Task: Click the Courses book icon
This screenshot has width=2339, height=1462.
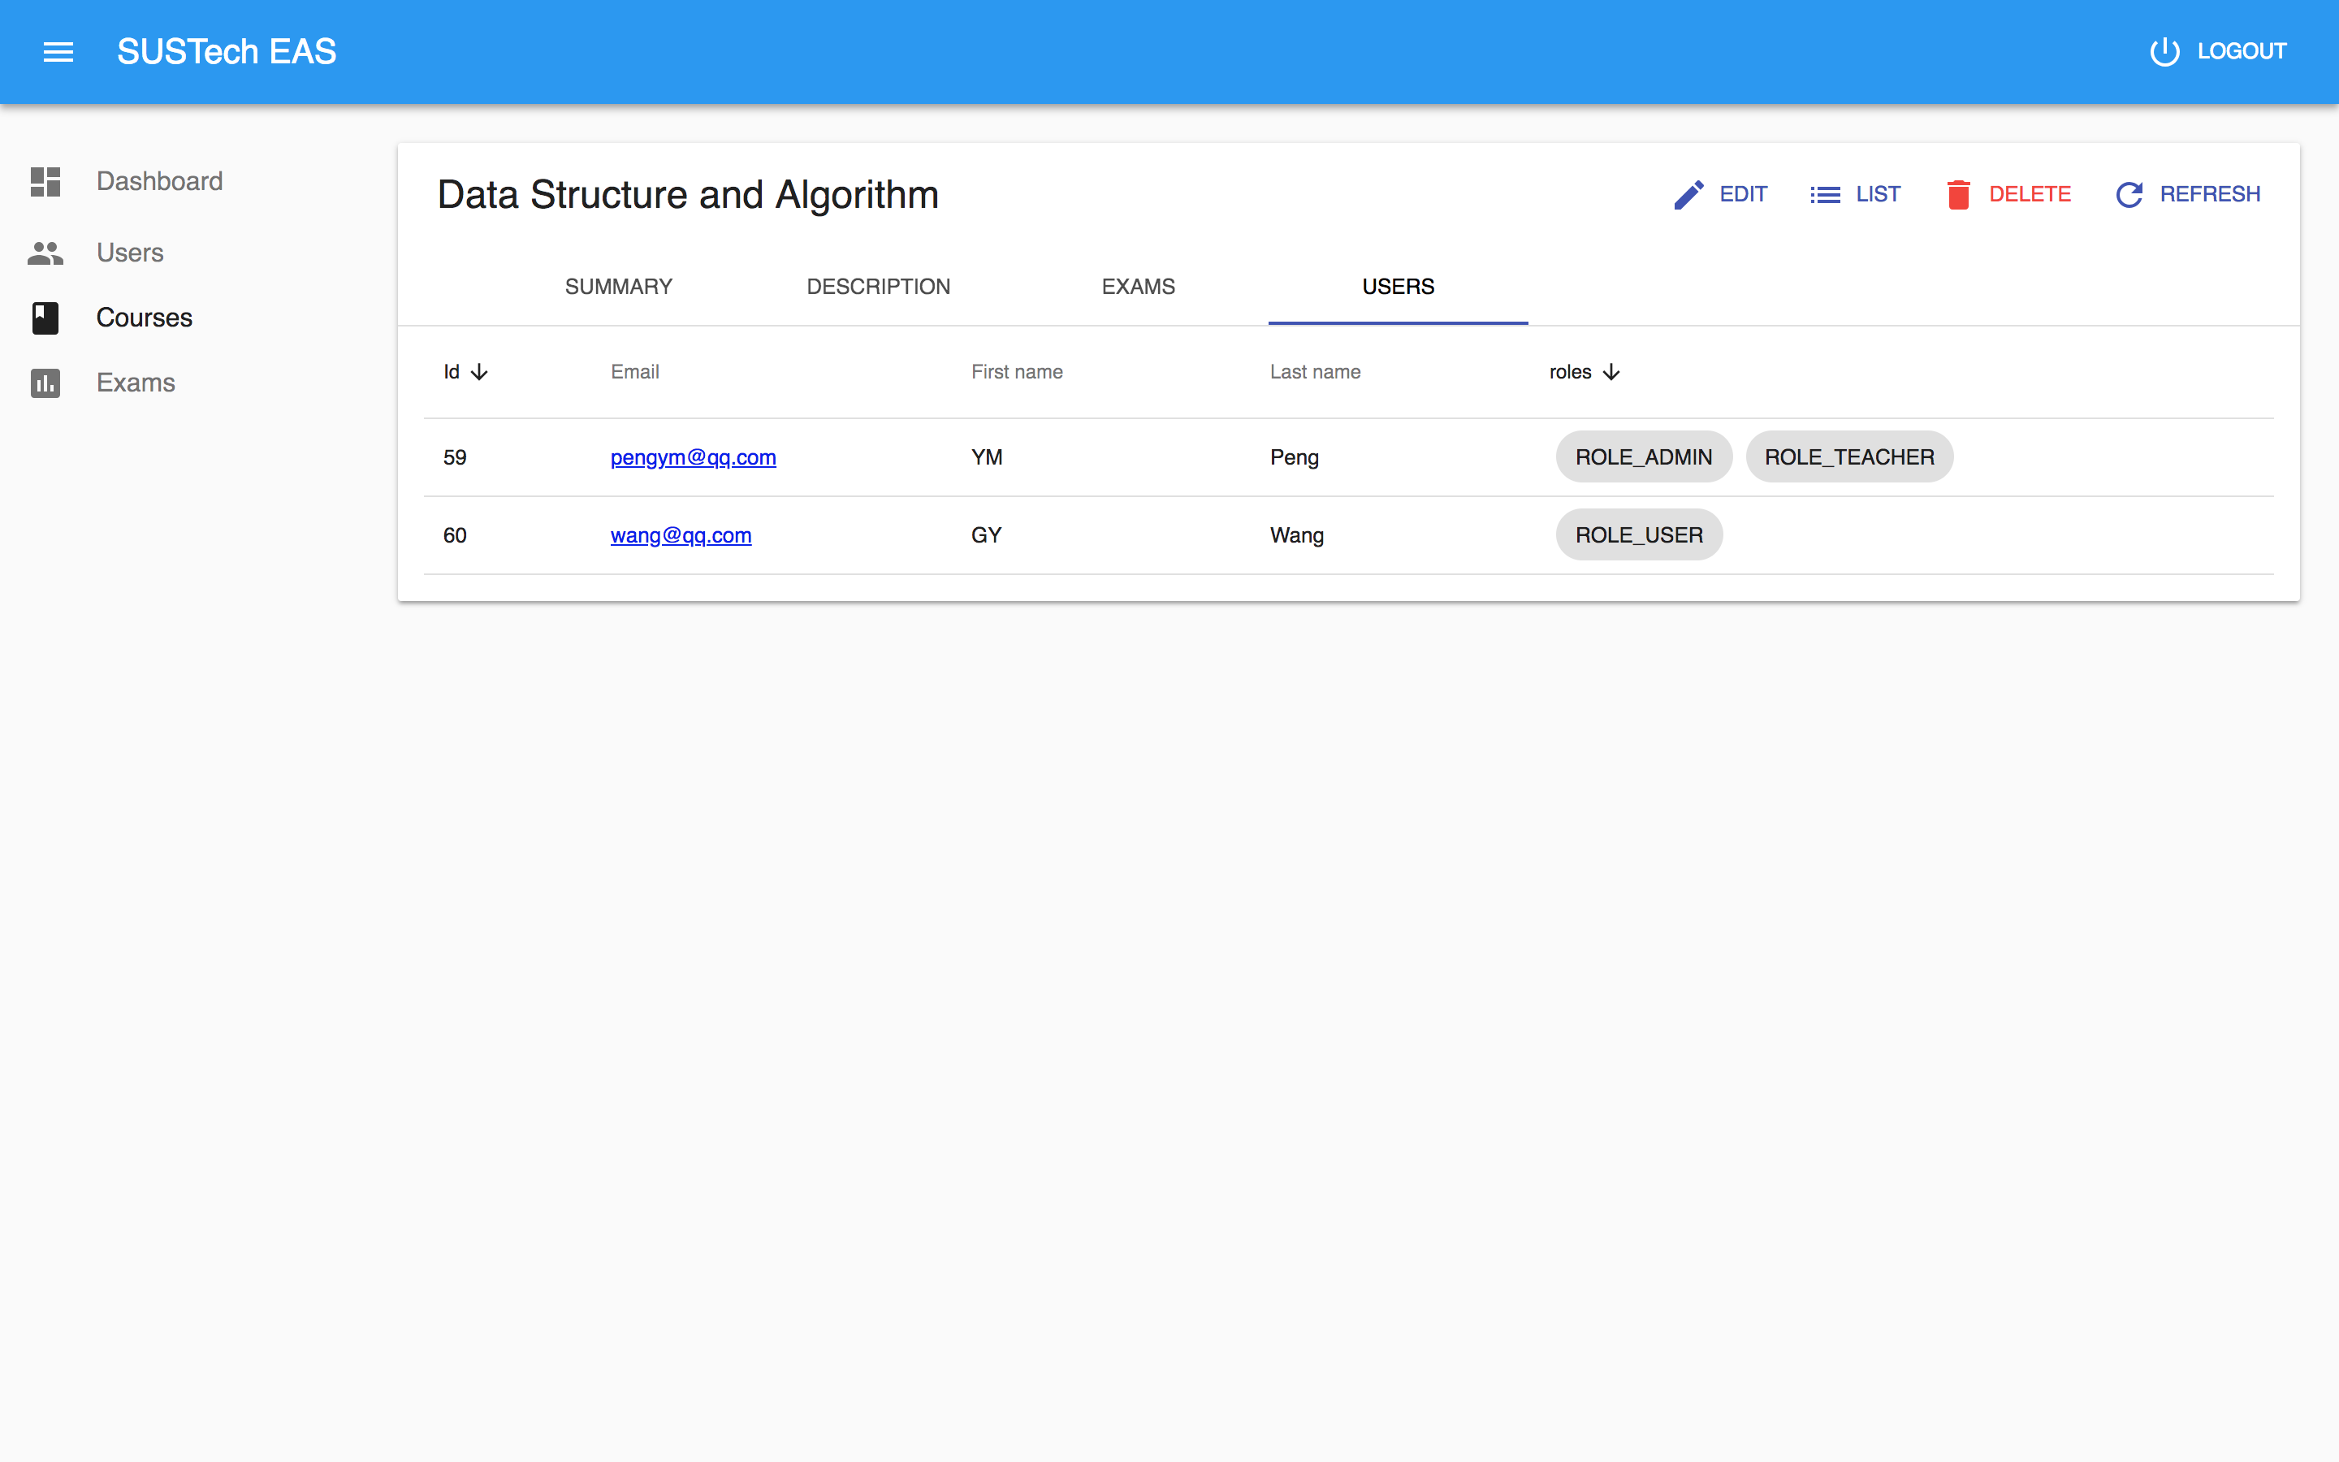Action: [45, 317]
